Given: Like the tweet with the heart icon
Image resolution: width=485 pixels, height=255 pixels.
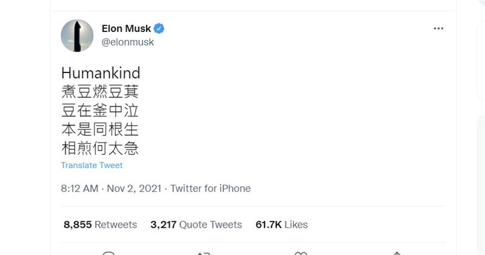Looking at the screenshot, I should pos(300,253).
